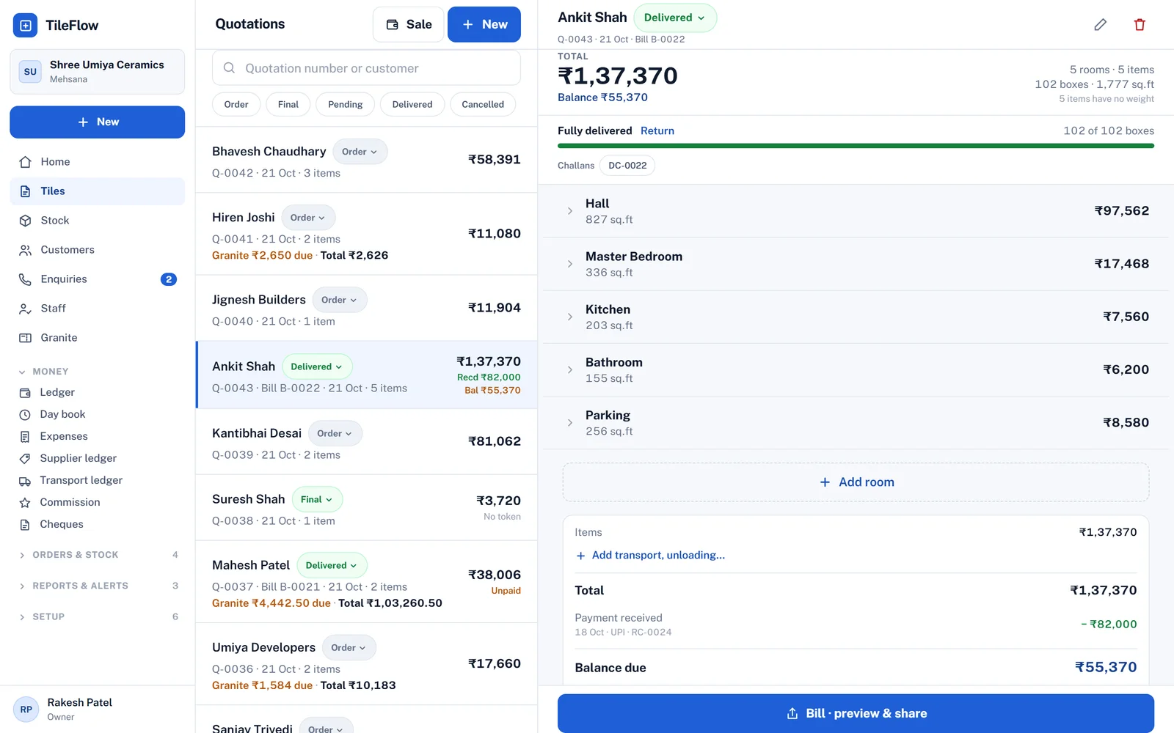Open the Delivered status dropdown in the header

(675, 18)
